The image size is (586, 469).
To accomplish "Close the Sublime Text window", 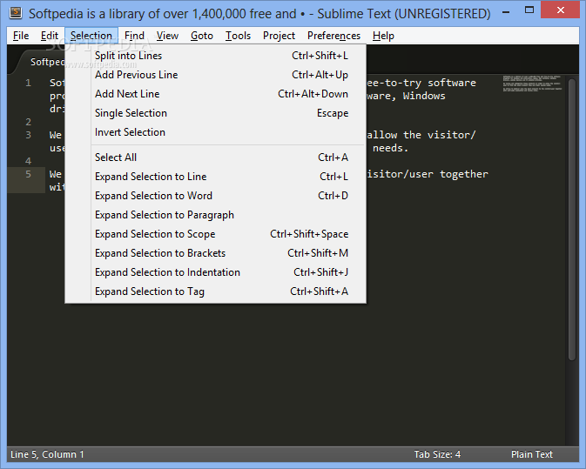I will pos(560,10).
